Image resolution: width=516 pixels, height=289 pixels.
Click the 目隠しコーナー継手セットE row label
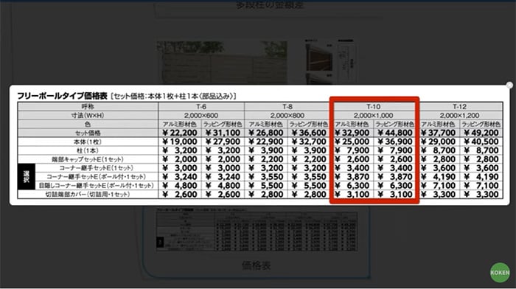coord(97,186)
